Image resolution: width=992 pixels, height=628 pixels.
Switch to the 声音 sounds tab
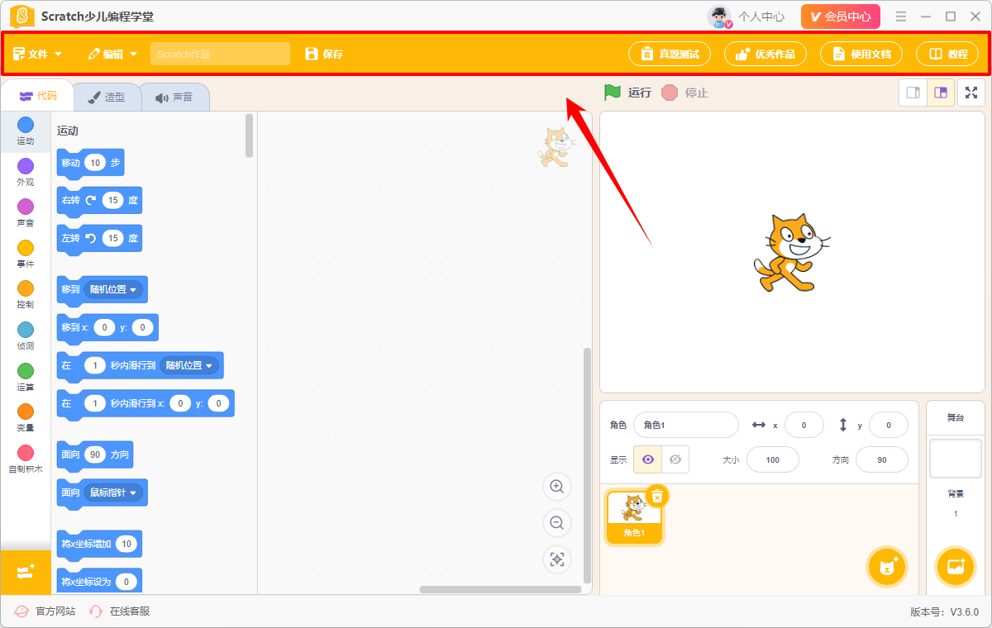pos(174,97)
